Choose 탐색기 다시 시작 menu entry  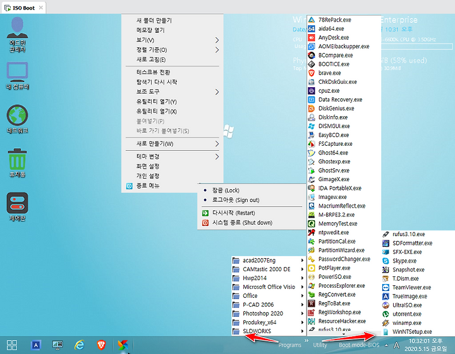tap(173, 82)
